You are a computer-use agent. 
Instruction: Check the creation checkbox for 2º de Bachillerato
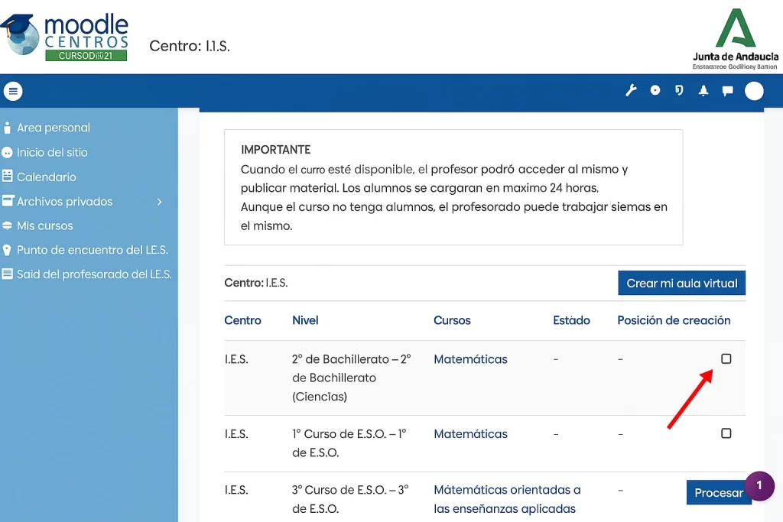(726, 358)
